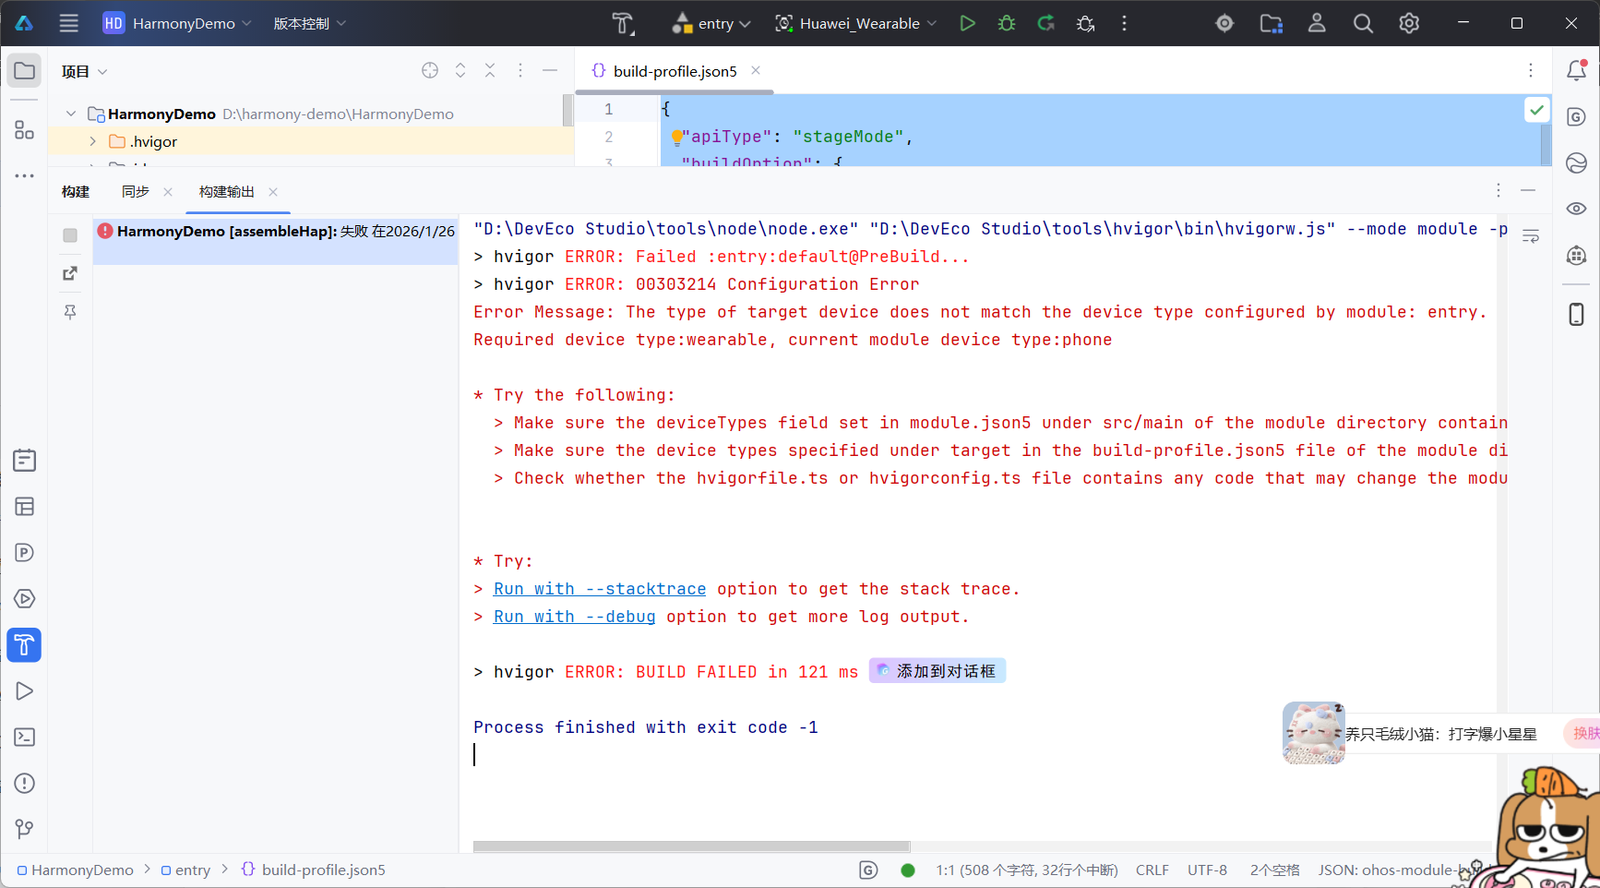Click the code inspection target icon

click(1224, 23)
